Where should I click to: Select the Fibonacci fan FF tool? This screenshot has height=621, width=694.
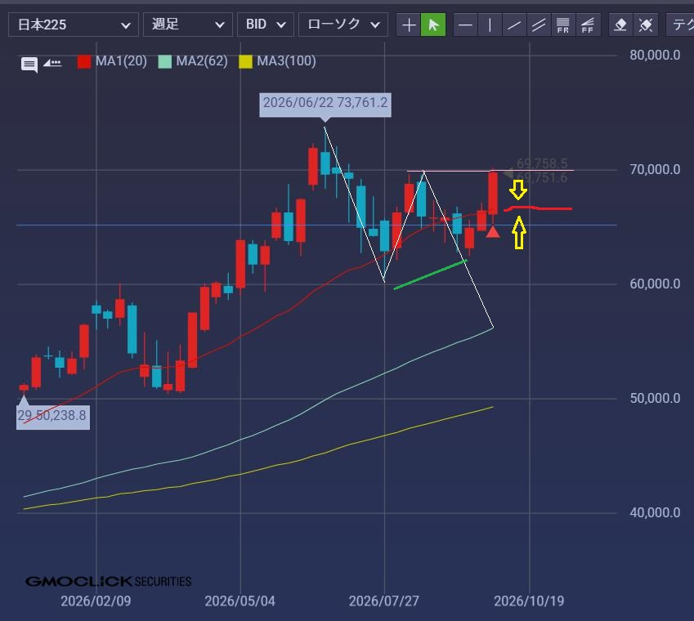coord(588,25)
